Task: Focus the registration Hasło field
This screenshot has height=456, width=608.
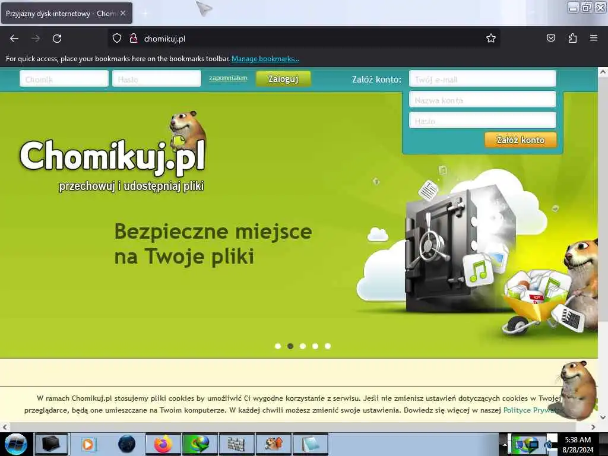Action: tap(482, 120)
